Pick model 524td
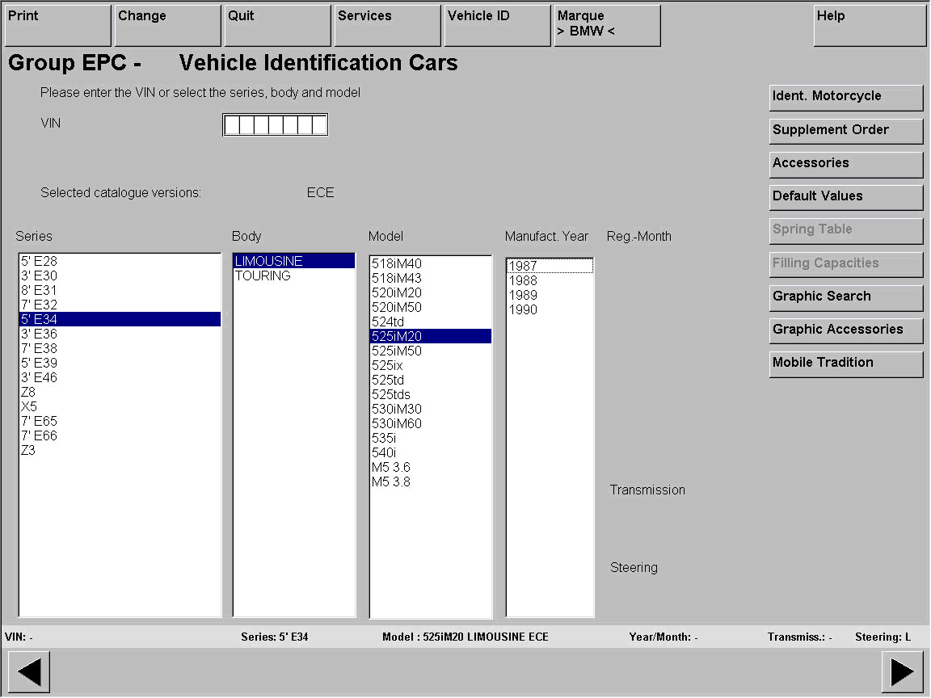931x698 pixels. [x=431, y=322]
